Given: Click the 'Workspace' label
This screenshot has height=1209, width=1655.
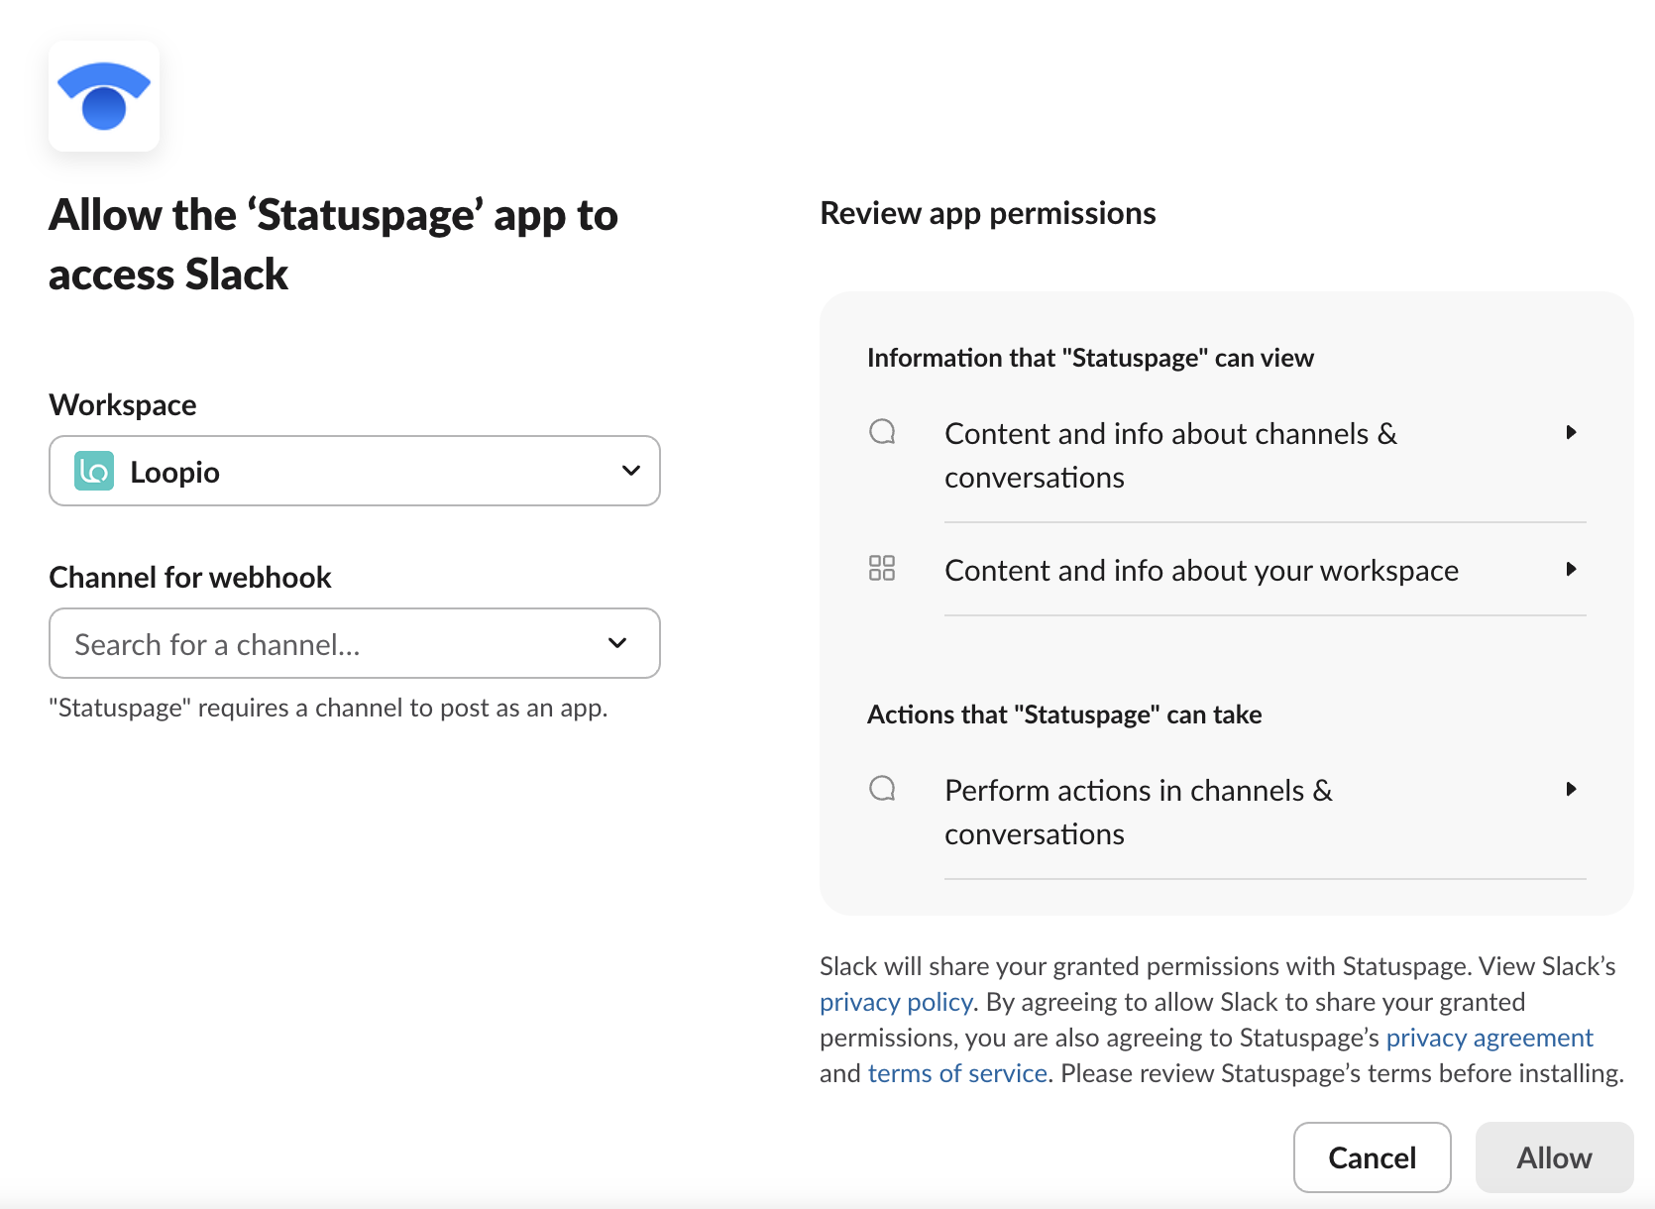Looking at the screenshot, I should pyautogui.click(x=123, y=404).
